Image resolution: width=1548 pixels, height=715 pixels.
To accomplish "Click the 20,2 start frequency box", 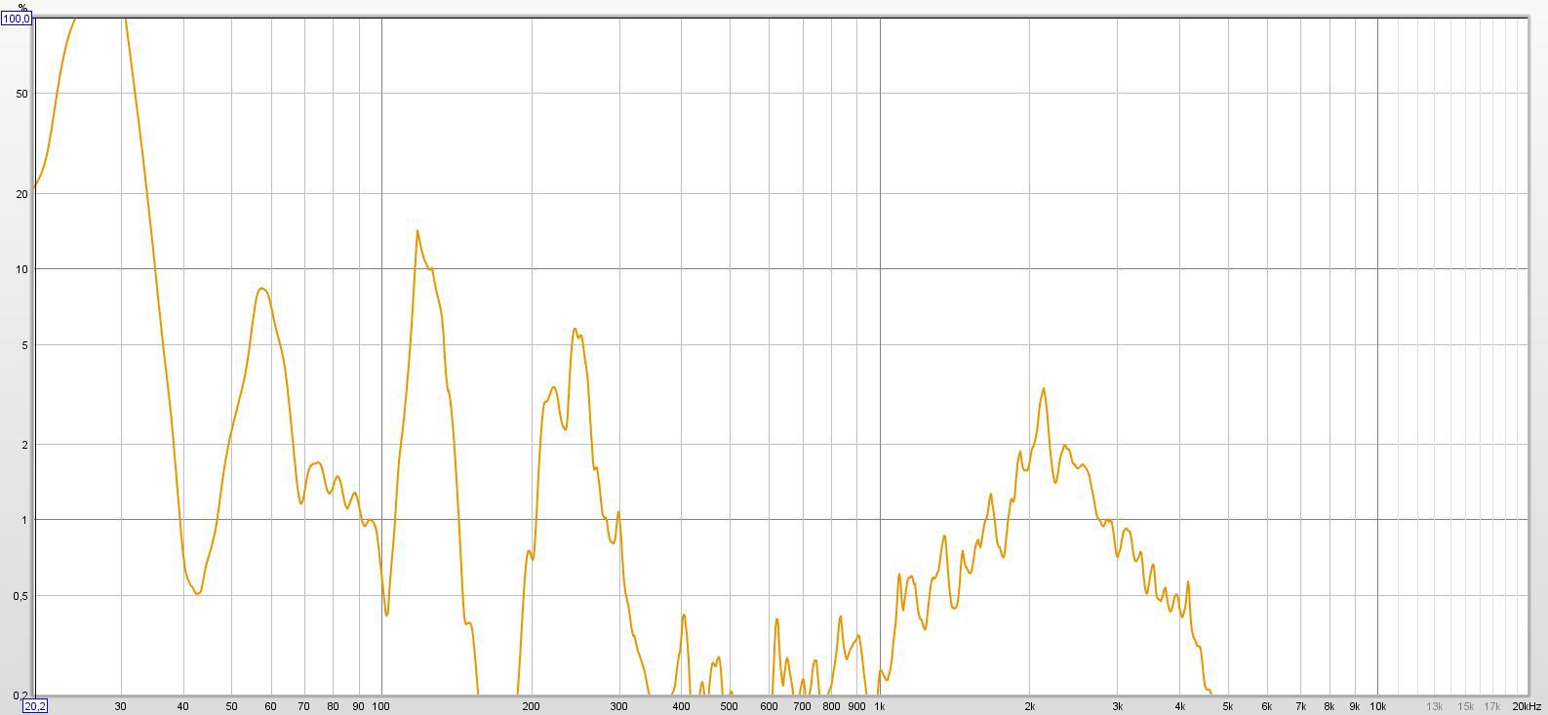I will pyautogui.click(x=34, y=706).
